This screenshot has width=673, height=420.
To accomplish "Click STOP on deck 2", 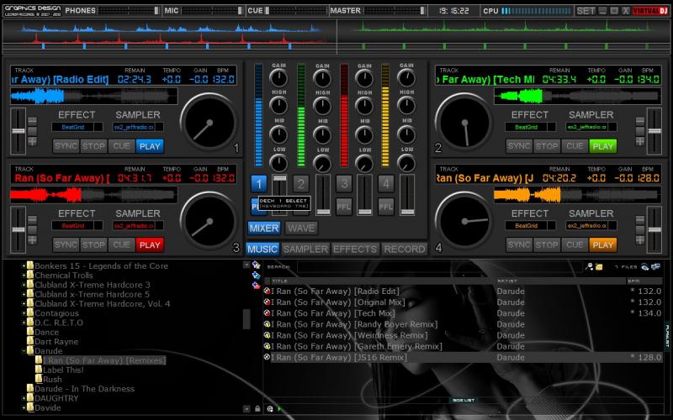I will (x=547, y=146).
